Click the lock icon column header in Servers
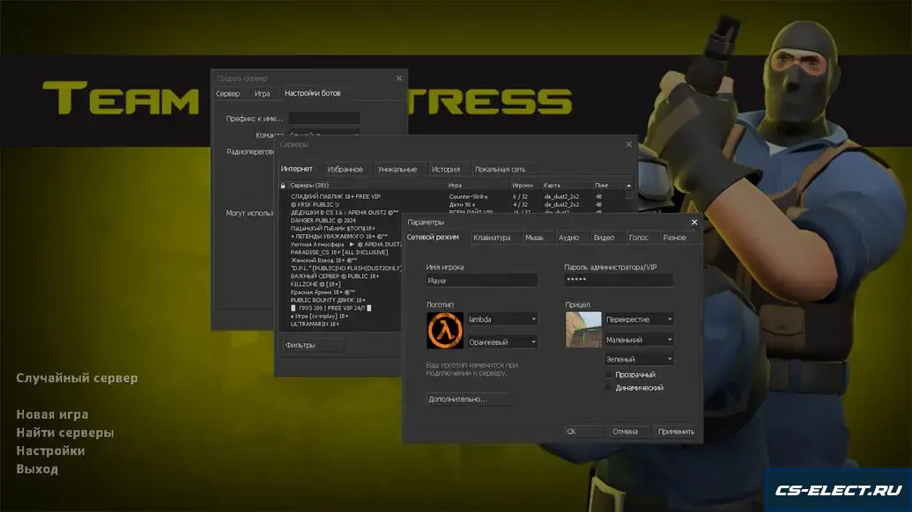 click(x=283, y=186)
